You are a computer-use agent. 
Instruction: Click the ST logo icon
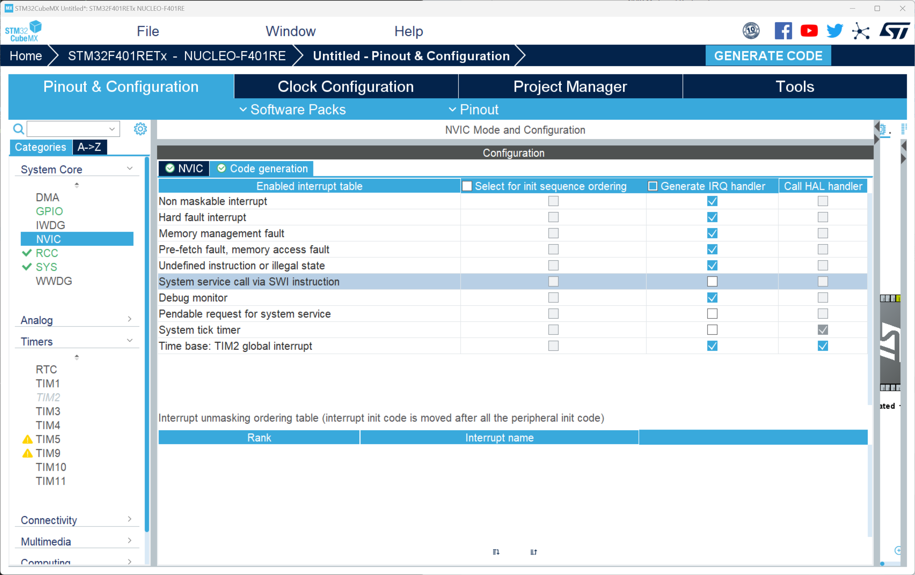click(894, 31)
